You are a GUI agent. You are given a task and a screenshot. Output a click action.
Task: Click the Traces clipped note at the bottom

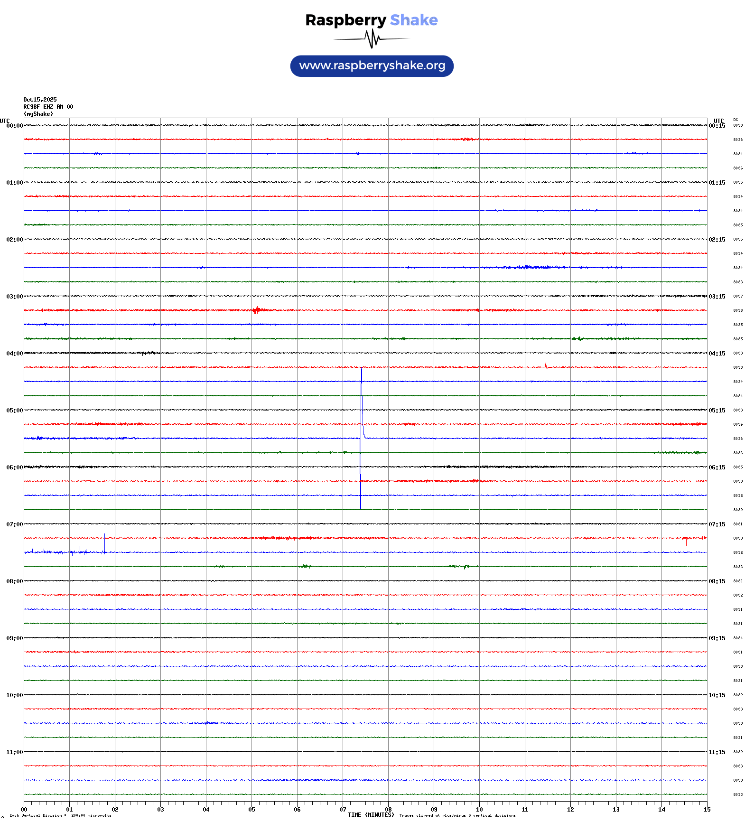457,815
